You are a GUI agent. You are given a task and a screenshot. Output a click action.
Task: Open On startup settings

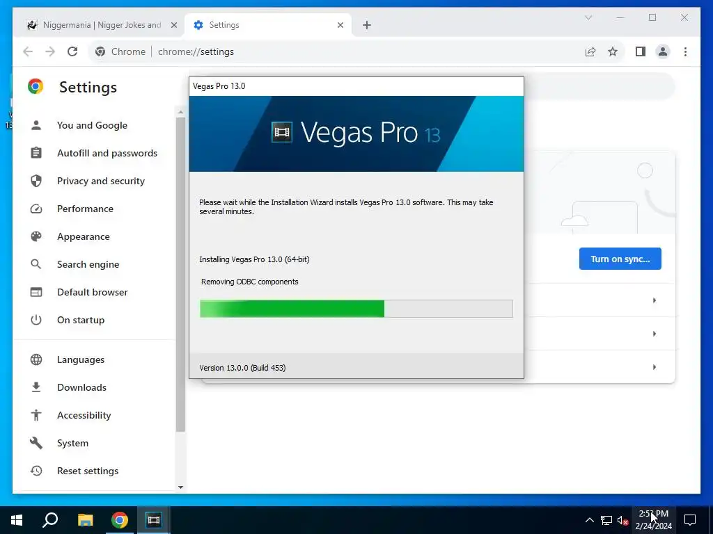[x=81, y=320]
